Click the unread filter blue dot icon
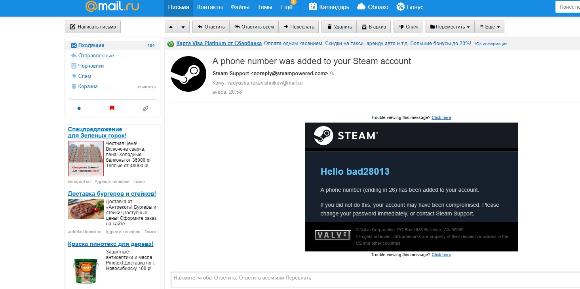580x289 pixels. pyautogui.click(x=79, y=108)
